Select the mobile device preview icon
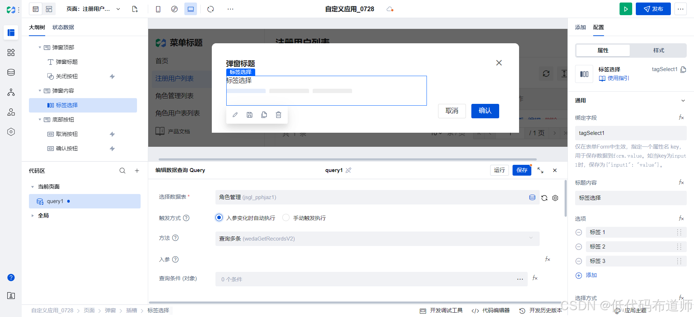694x317 pixels. click(x=158, y=9)
